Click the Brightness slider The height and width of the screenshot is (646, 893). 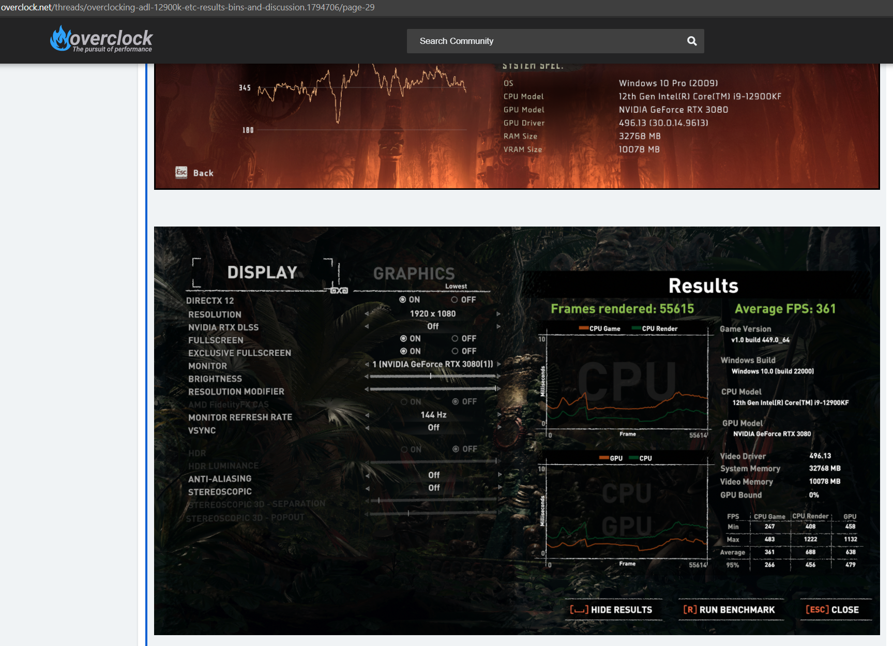432,377
